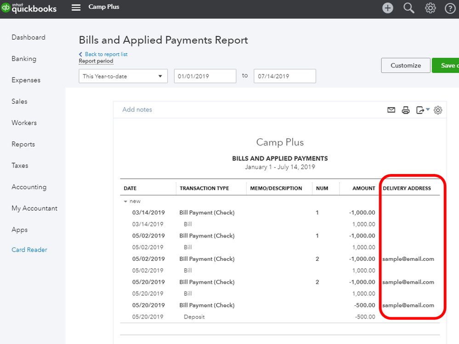Click the MEMO/DESCRIPTION column header
This screenshot has width=459, height=344.
276,188
